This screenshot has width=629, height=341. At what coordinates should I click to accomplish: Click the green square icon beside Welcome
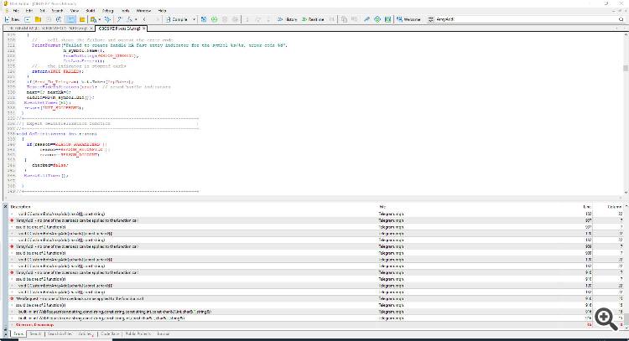click(x=387, y=19)
